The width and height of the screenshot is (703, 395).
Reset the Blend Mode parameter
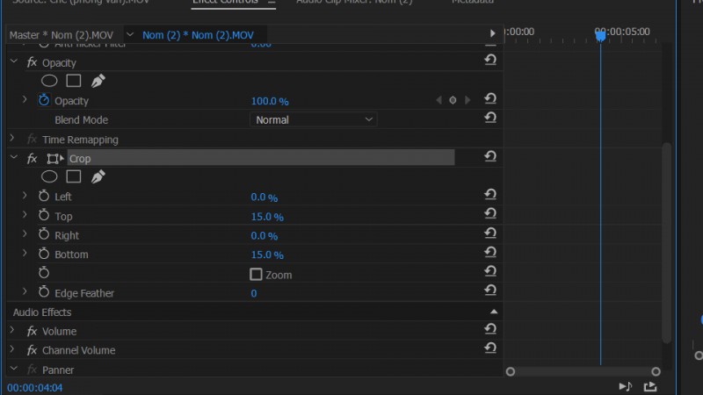(490, 118)
